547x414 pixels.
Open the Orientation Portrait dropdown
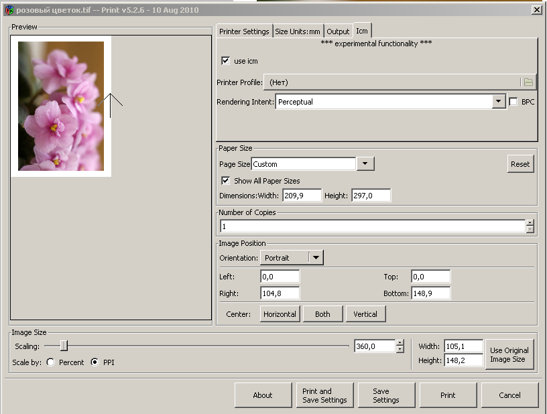coord(316,257)
